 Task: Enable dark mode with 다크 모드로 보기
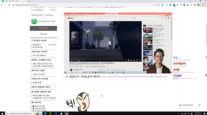(186, 105)
